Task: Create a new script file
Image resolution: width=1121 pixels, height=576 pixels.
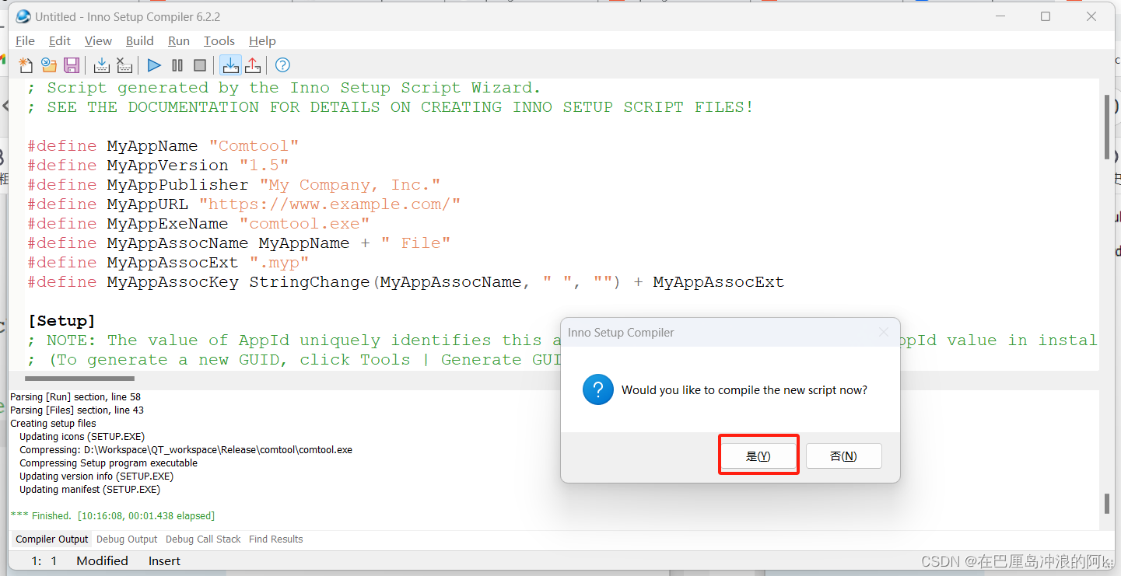Action: pos(25,65)
